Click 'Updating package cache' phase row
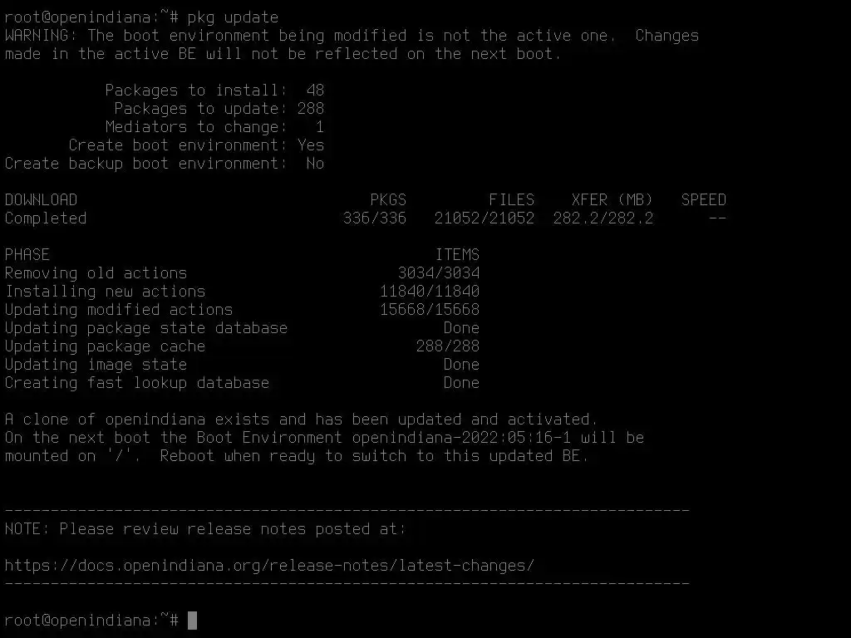This screenshot has width=851, height=638. pyautogui.click(x=242, y=346)
